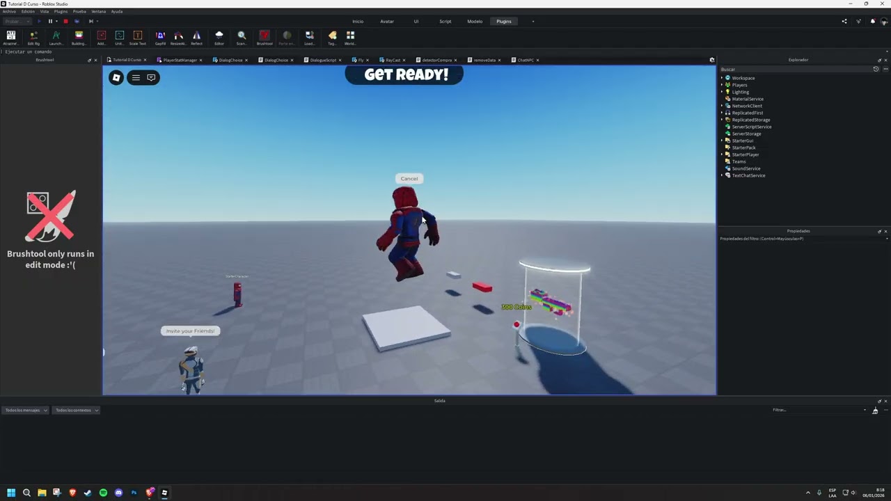Viewport: 891px width, 501px height.
Task: Open viewport settings gear icon
Action: tap(711, 60)
